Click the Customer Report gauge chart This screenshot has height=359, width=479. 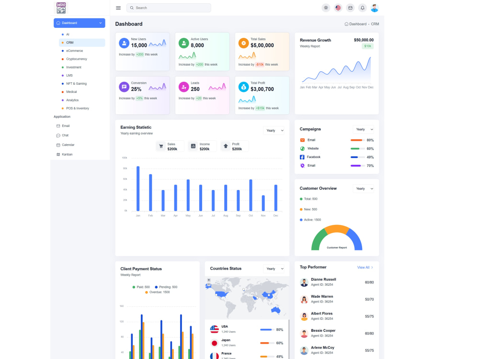(x=337, y=238)
